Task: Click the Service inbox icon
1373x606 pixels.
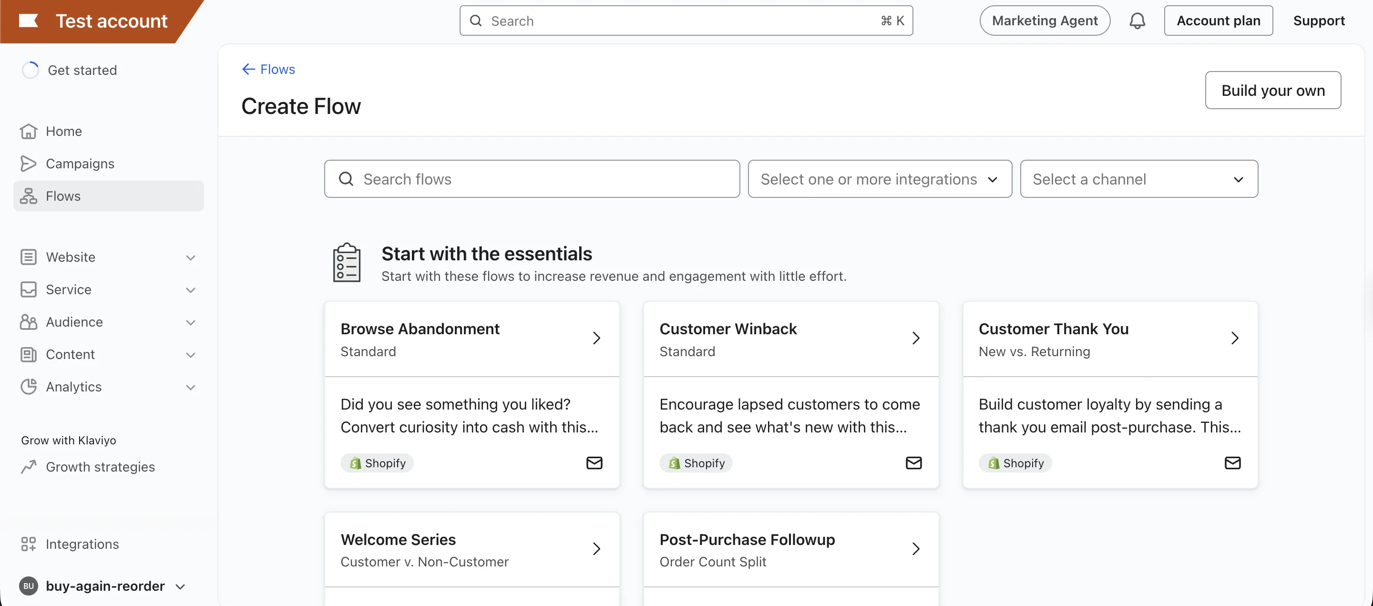Action: 28,289
